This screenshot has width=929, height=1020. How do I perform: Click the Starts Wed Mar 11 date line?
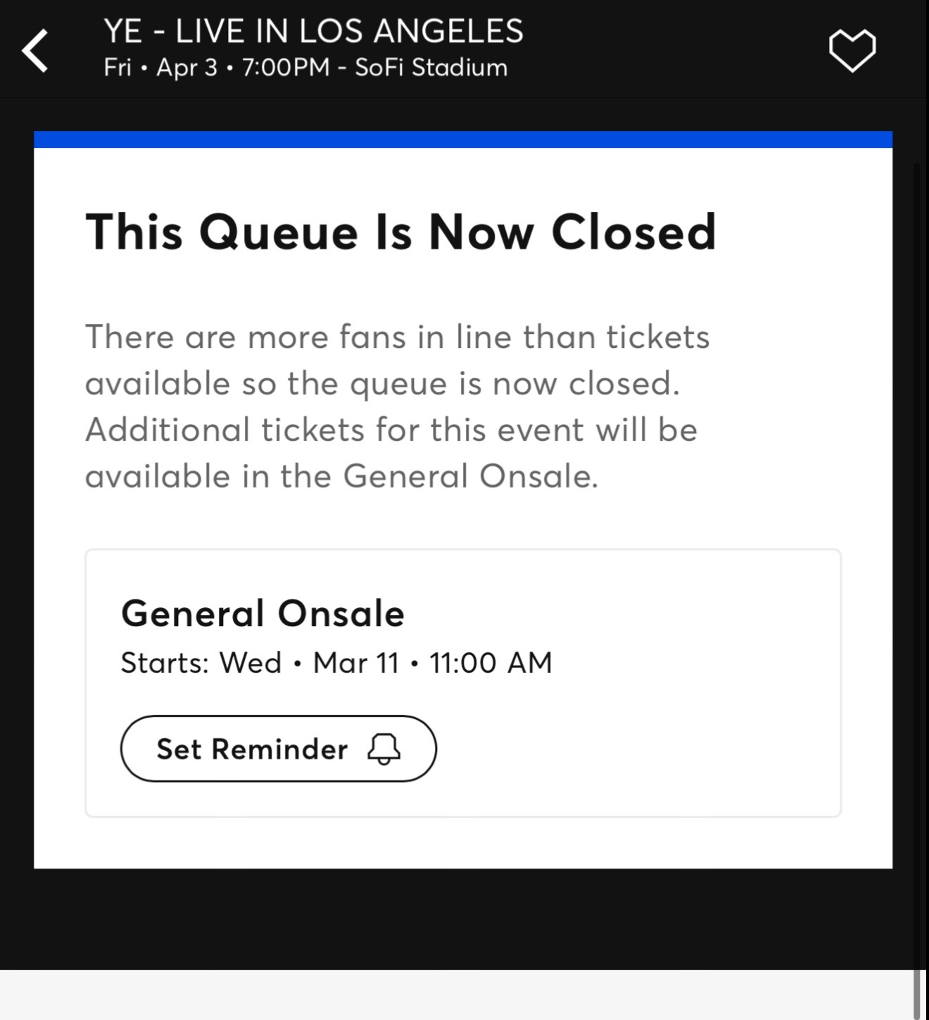point(336,662)
